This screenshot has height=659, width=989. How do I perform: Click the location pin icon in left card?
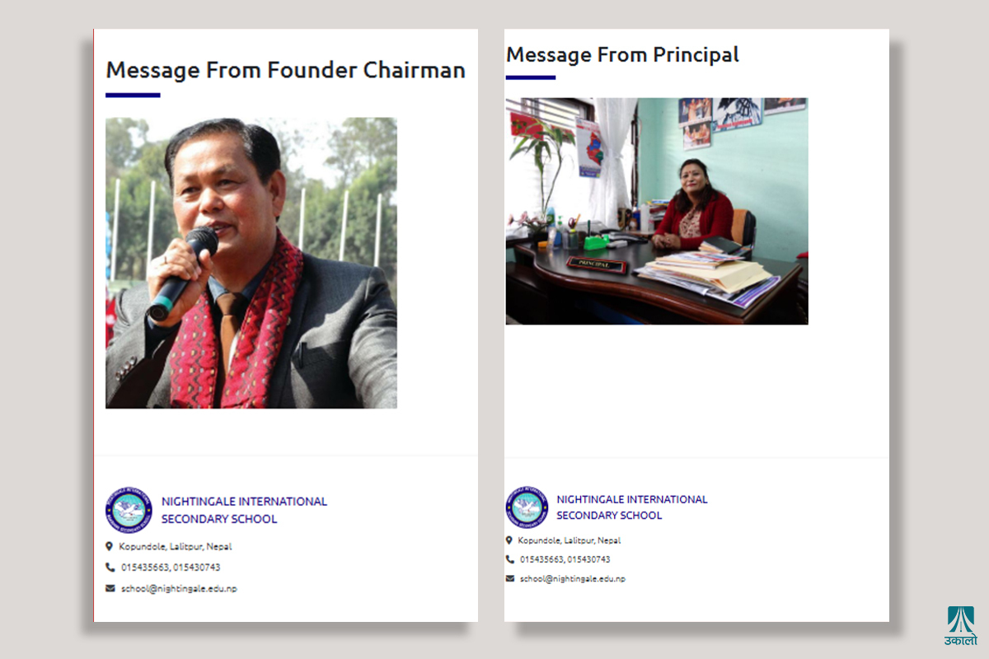[x=110, y=546]
